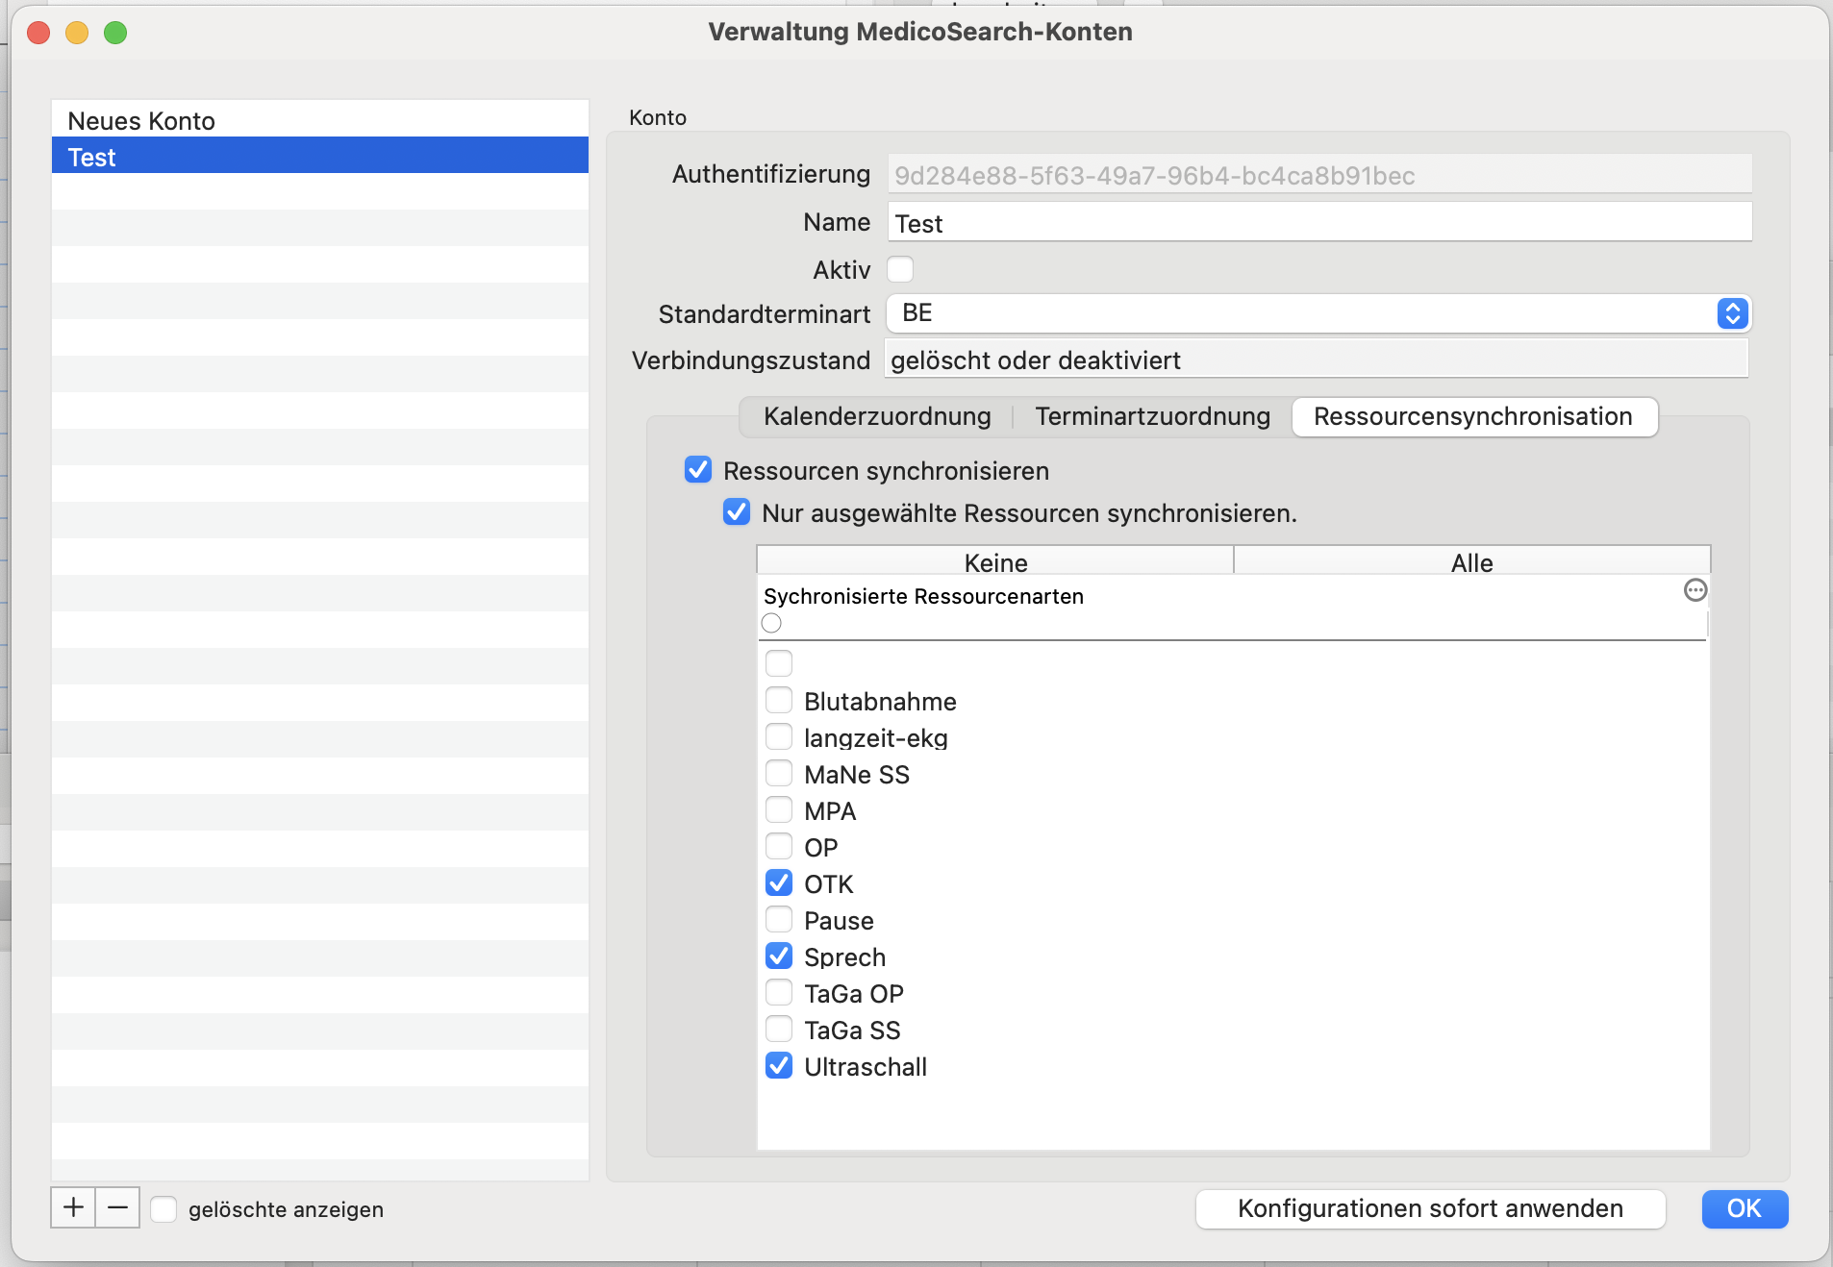
Task: Switch to the Terminartzuordnung tab
Action: point(1152,416)
